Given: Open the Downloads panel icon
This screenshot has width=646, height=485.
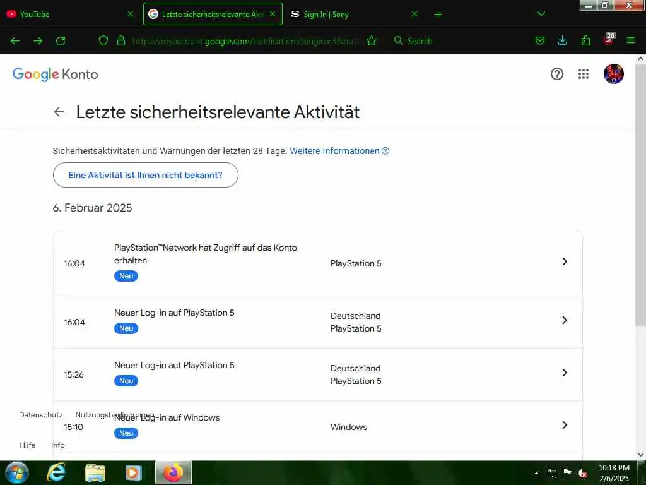Looking at the screenshot, I should point(562,40).
